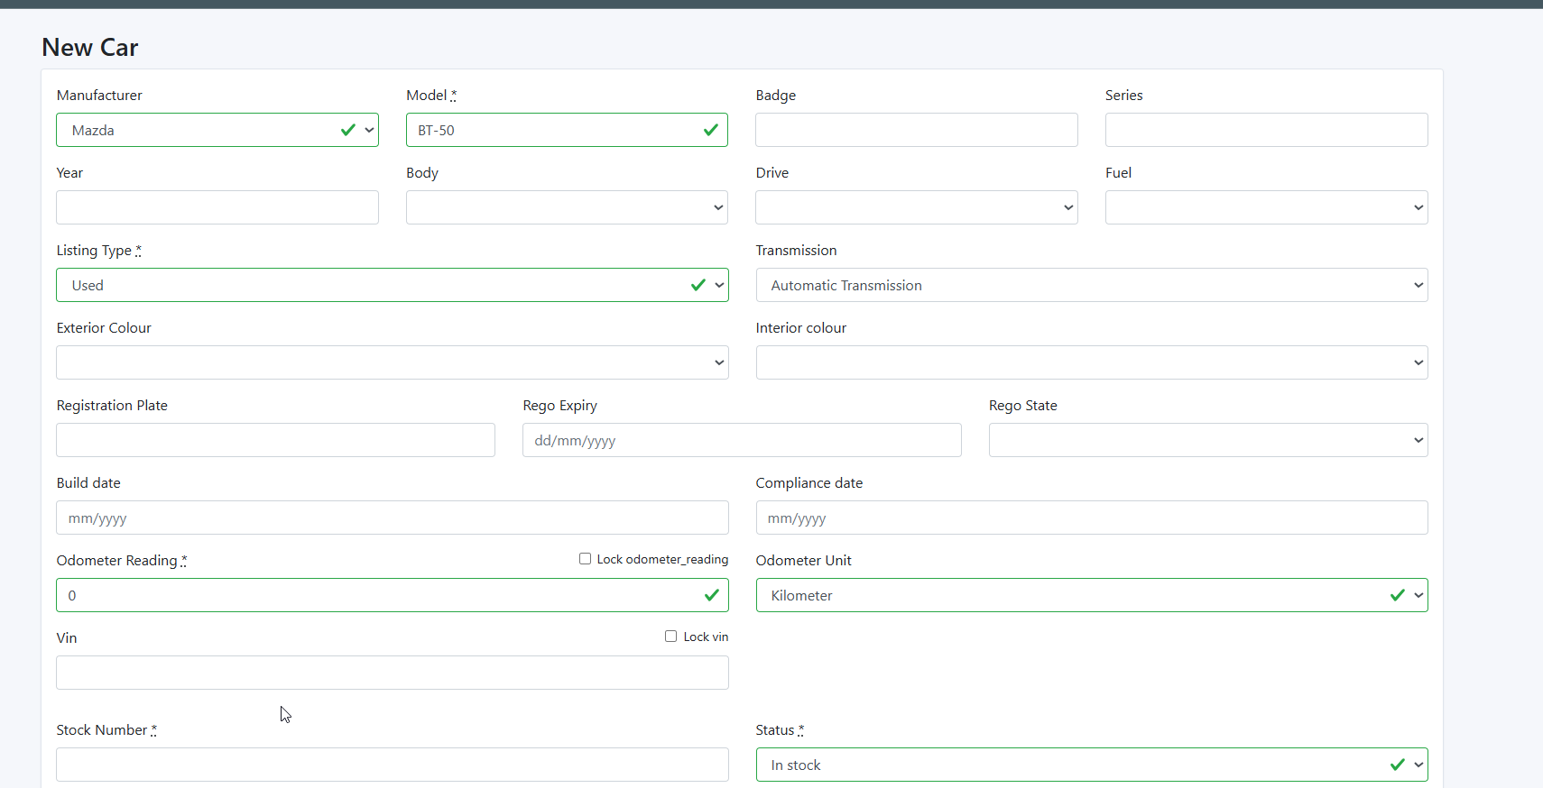Expand the Drive dropdown
The height and width of the screenshot is (788, 1543).
point(916,207)
